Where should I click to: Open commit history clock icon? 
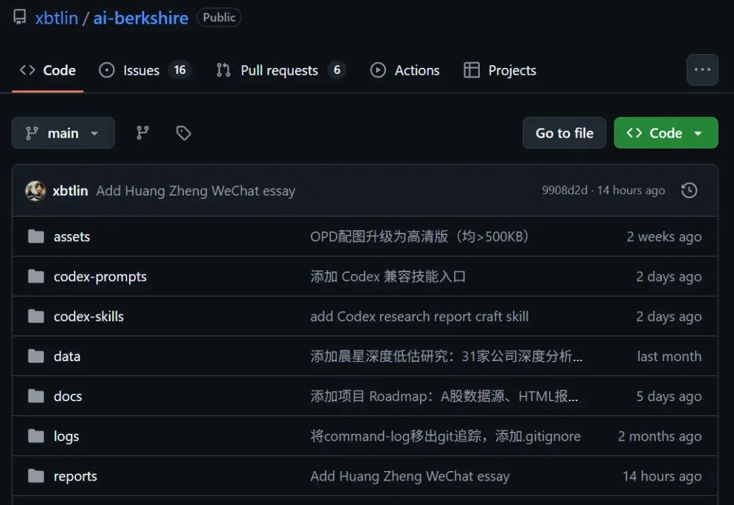[689, 190]
